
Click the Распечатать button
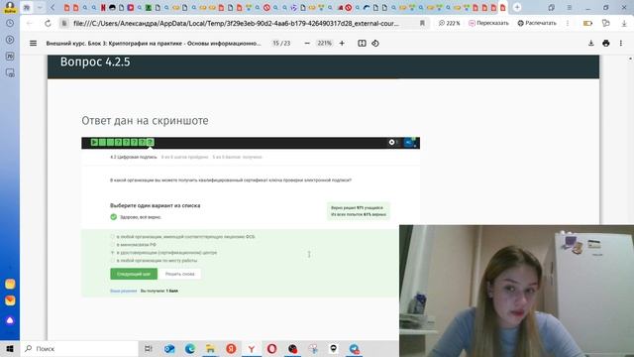coord(537,24)
